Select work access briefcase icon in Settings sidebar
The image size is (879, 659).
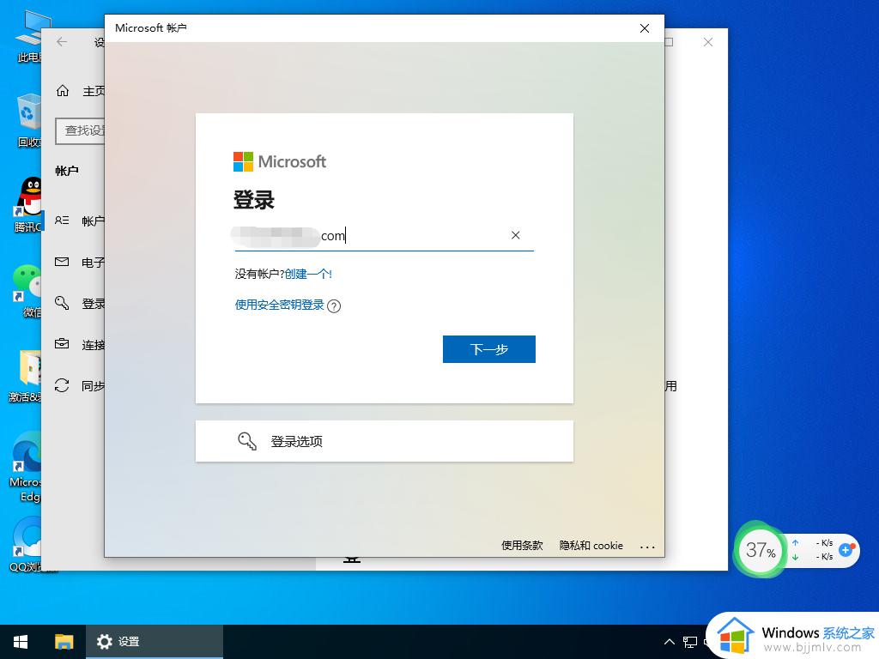(62, 344)
